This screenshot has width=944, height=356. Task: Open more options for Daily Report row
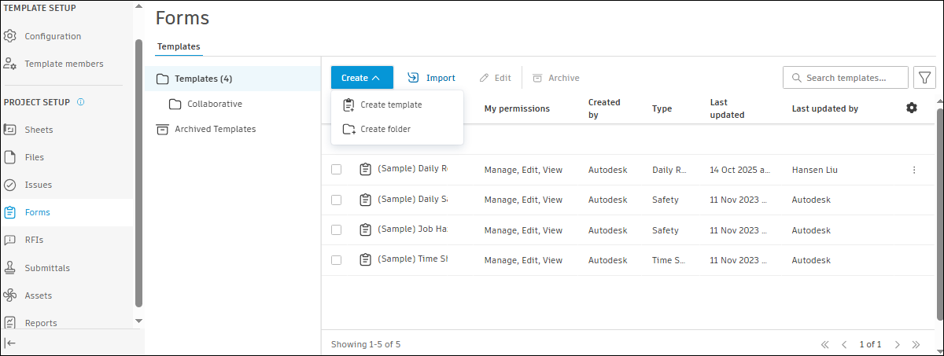tap(913, 170)
